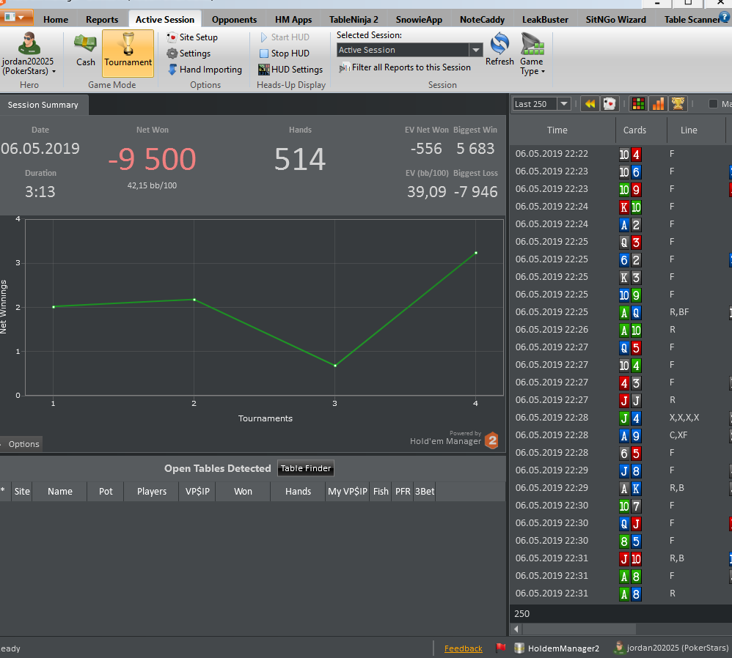The width and height of the screenshot is (732, 658).
Task: Click the Table Finder button
Action: coord(306,468)
